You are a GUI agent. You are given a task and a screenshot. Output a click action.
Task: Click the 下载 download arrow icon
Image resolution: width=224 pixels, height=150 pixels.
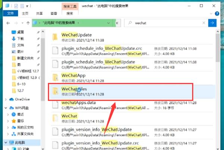coord(14,38)
